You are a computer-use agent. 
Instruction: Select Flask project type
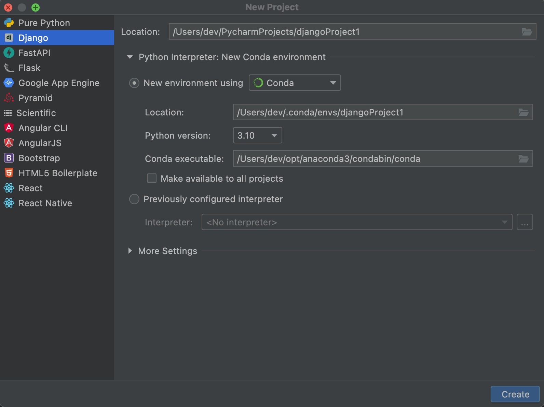pos(57,68)
